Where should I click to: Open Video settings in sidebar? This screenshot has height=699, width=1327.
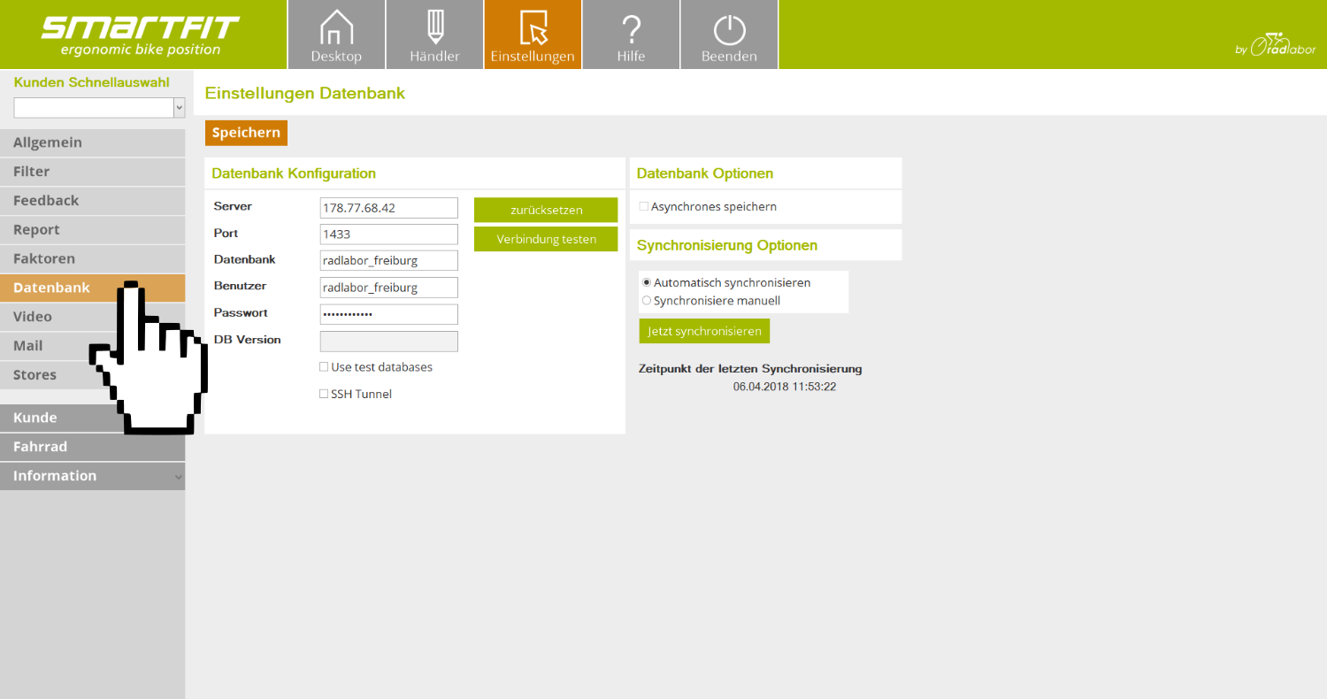tap(92, 317)
